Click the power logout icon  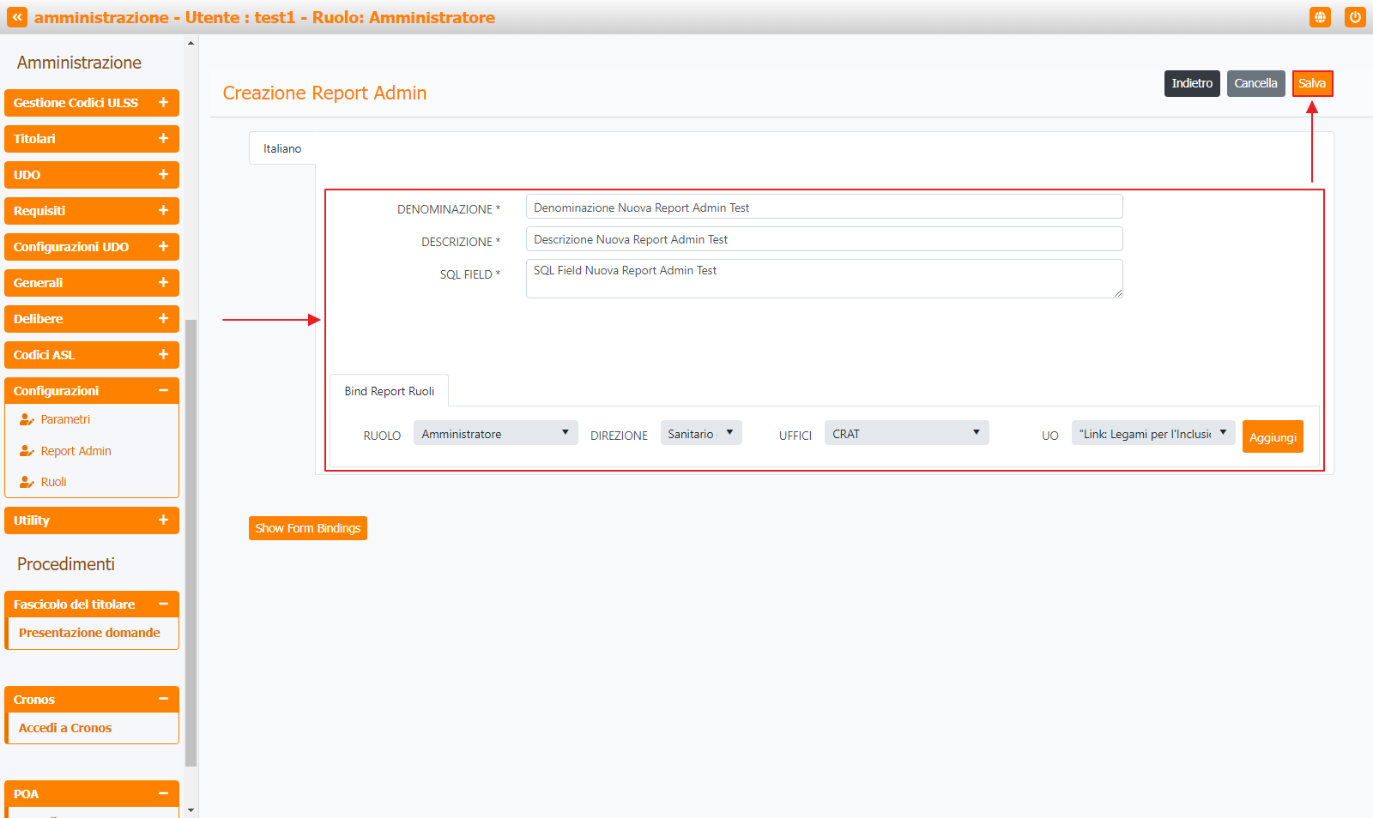(x=1355, y=17)
